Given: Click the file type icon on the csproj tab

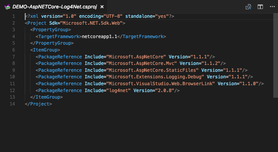Looking at the screenshot, I should (7, 7).
